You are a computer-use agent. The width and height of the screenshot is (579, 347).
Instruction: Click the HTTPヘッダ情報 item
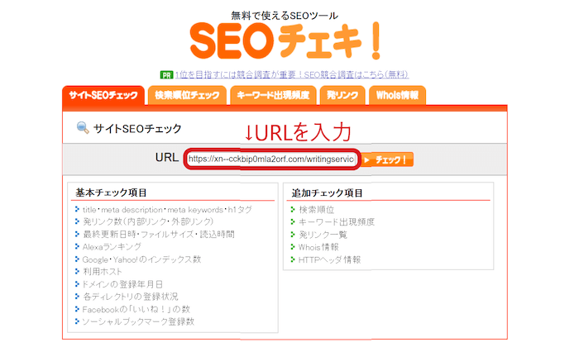pos(329,259)
